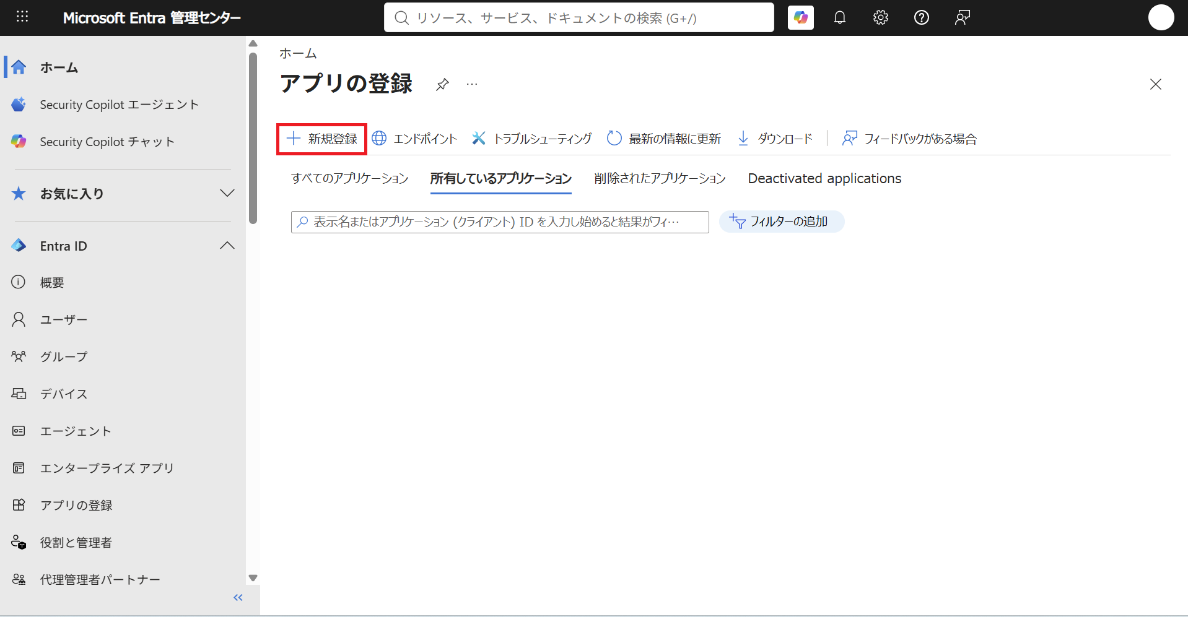Screen dimensions: 1188x617
Task: Open ホーム text in the sidebar
Action: [x=59, y=67]
